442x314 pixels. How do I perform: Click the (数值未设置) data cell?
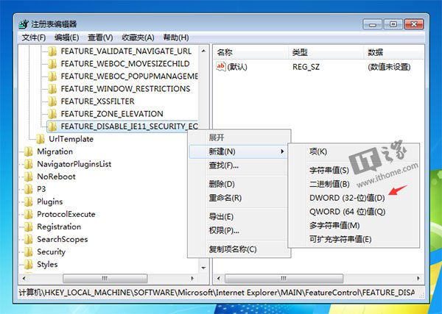coord(389,67)
